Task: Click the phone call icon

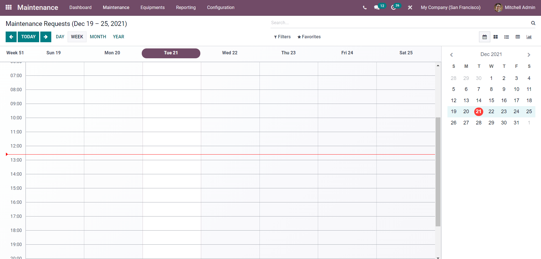Action: click(365, 8)
